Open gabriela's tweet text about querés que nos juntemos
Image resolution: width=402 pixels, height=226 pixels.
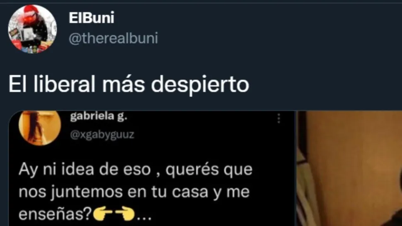[x=136, y=192]
